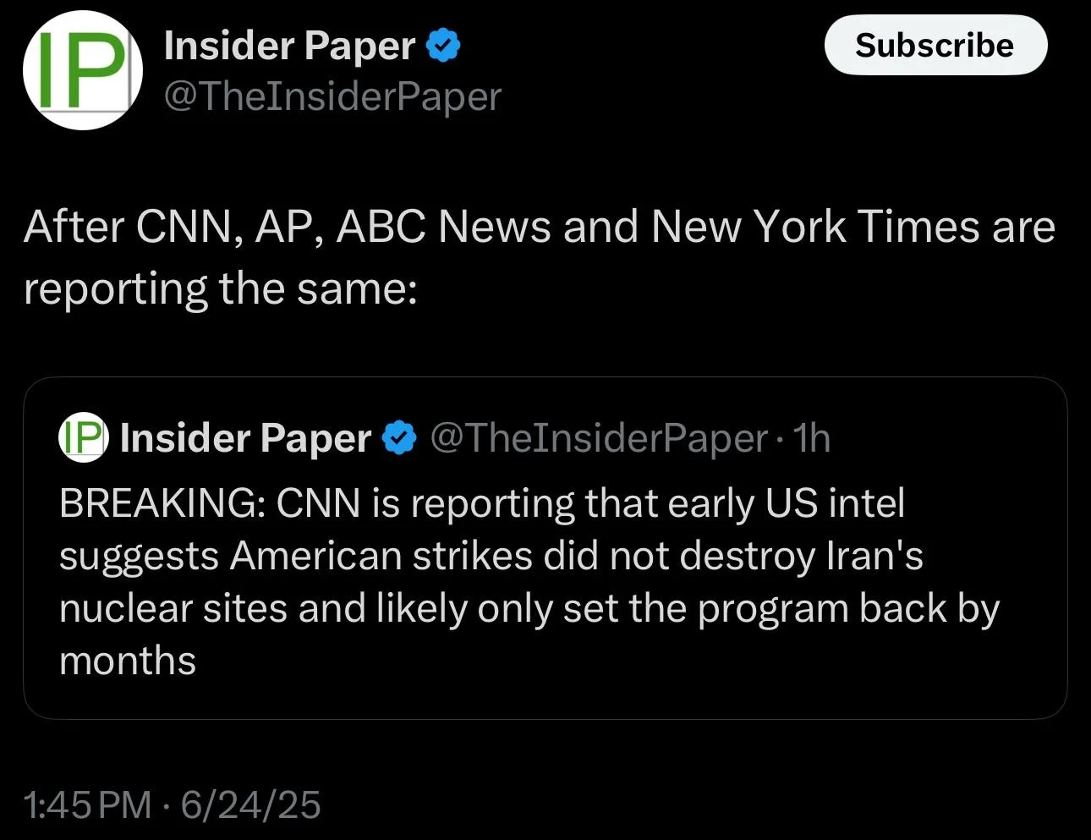The image size is (1091, 840).
Task: Click the 1h timestamp in the quoted tweet
Action: [811, 438]
